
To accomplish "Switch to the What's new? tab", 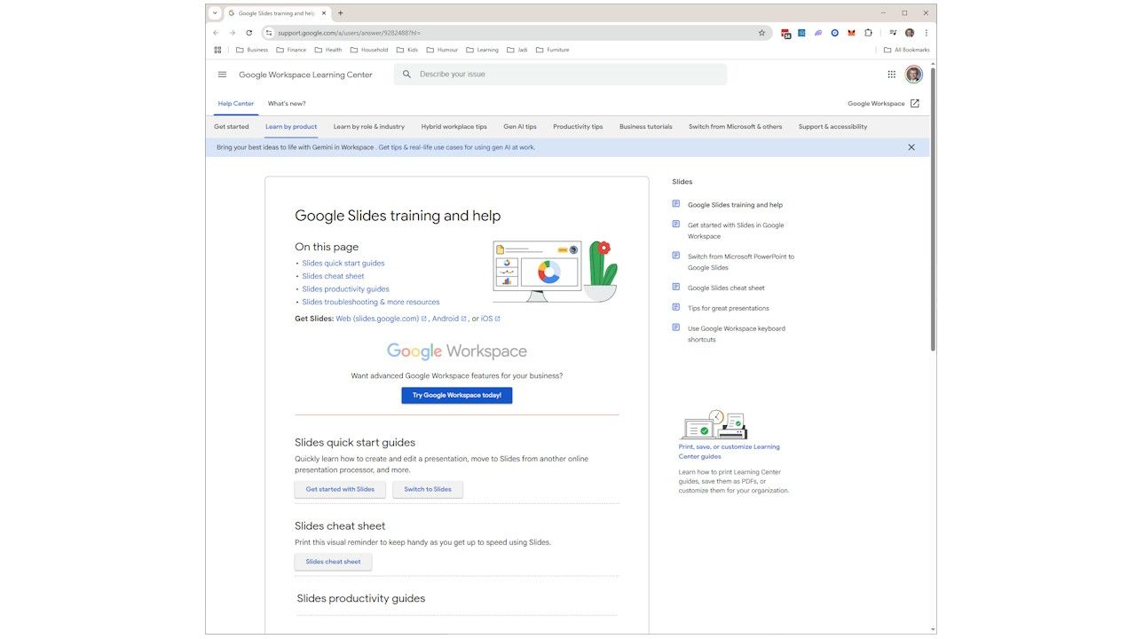I will tap(287, 104).
